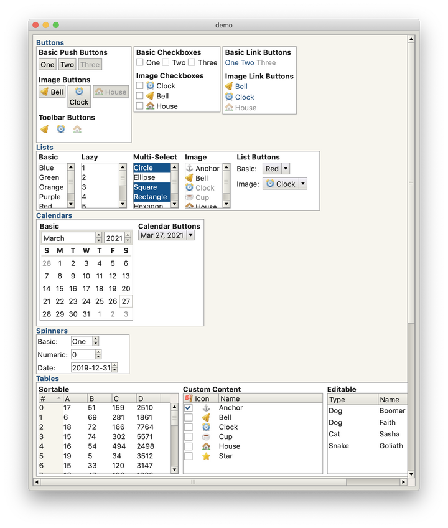Open the basic link One
Image resolution: width=448 pixels, height=528 pixels.
232,63
